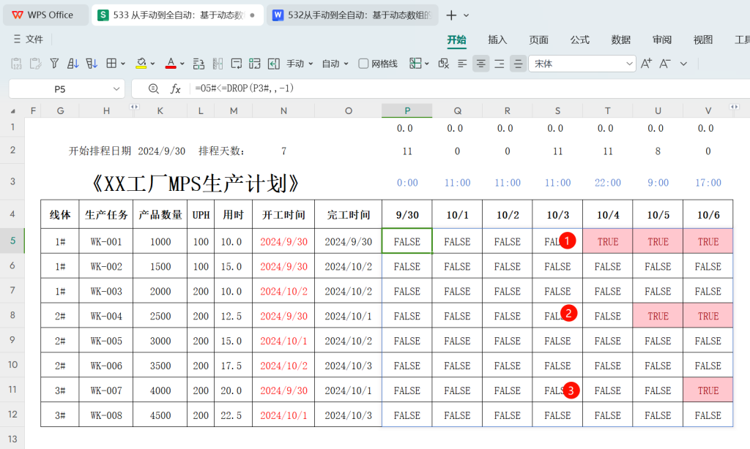
Task: Align text left icon
Action: (462, 64)
